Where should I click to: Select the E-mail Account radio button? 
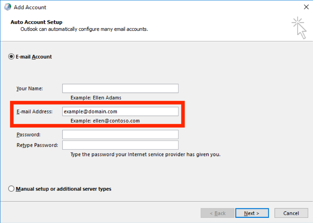[x=11, y=56]
